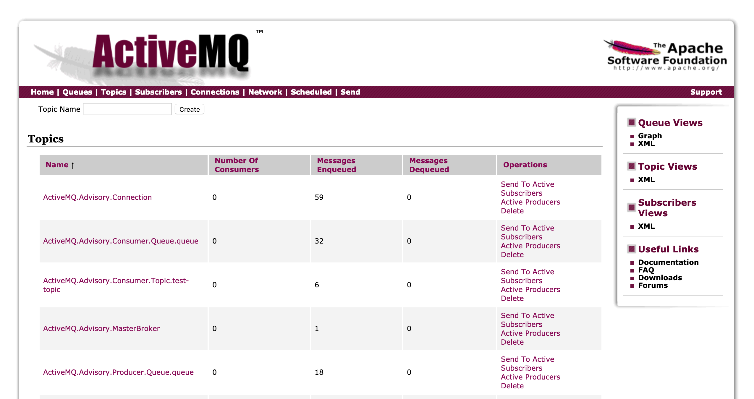The width and height of the screenshot is (754, 399).
Task: Click the Topic Views square icon
Action: click(x=631, y=166)
